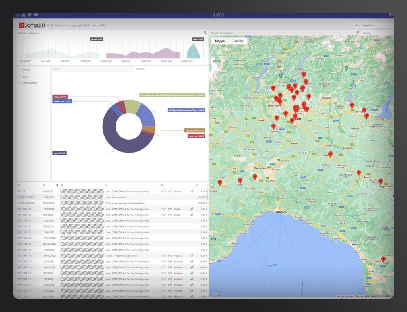Select the Lyra radio option
Screen dimensions: 407x312
pos(20,76)
